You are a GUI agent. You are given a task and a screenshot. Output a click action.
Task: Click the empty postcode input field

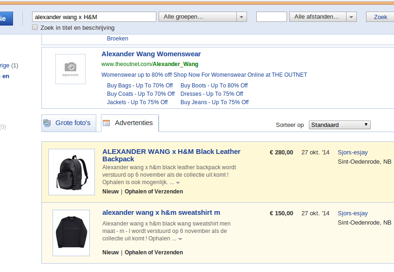pos(271,17)
